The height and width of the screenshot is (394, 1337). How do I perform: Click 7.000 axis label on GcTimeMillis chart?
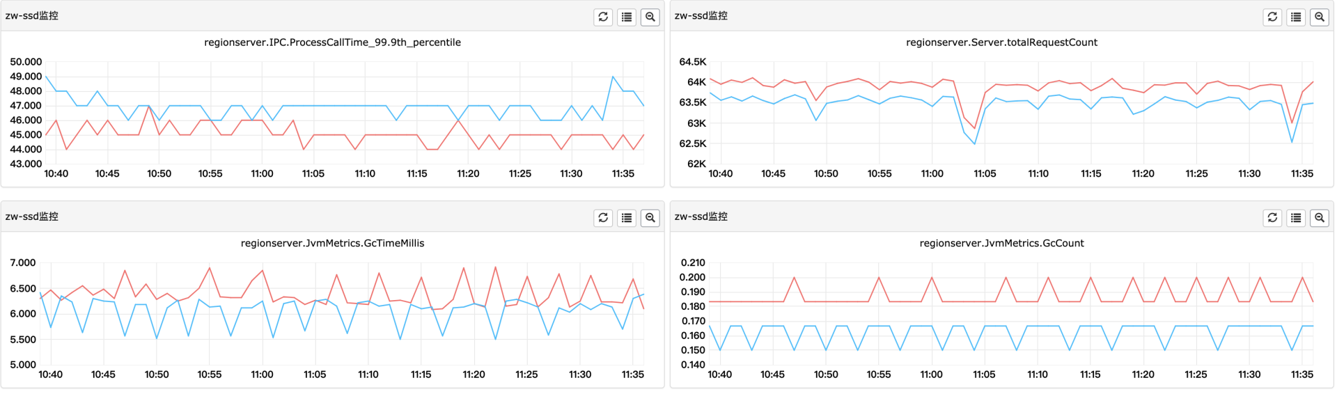(23, 262)
